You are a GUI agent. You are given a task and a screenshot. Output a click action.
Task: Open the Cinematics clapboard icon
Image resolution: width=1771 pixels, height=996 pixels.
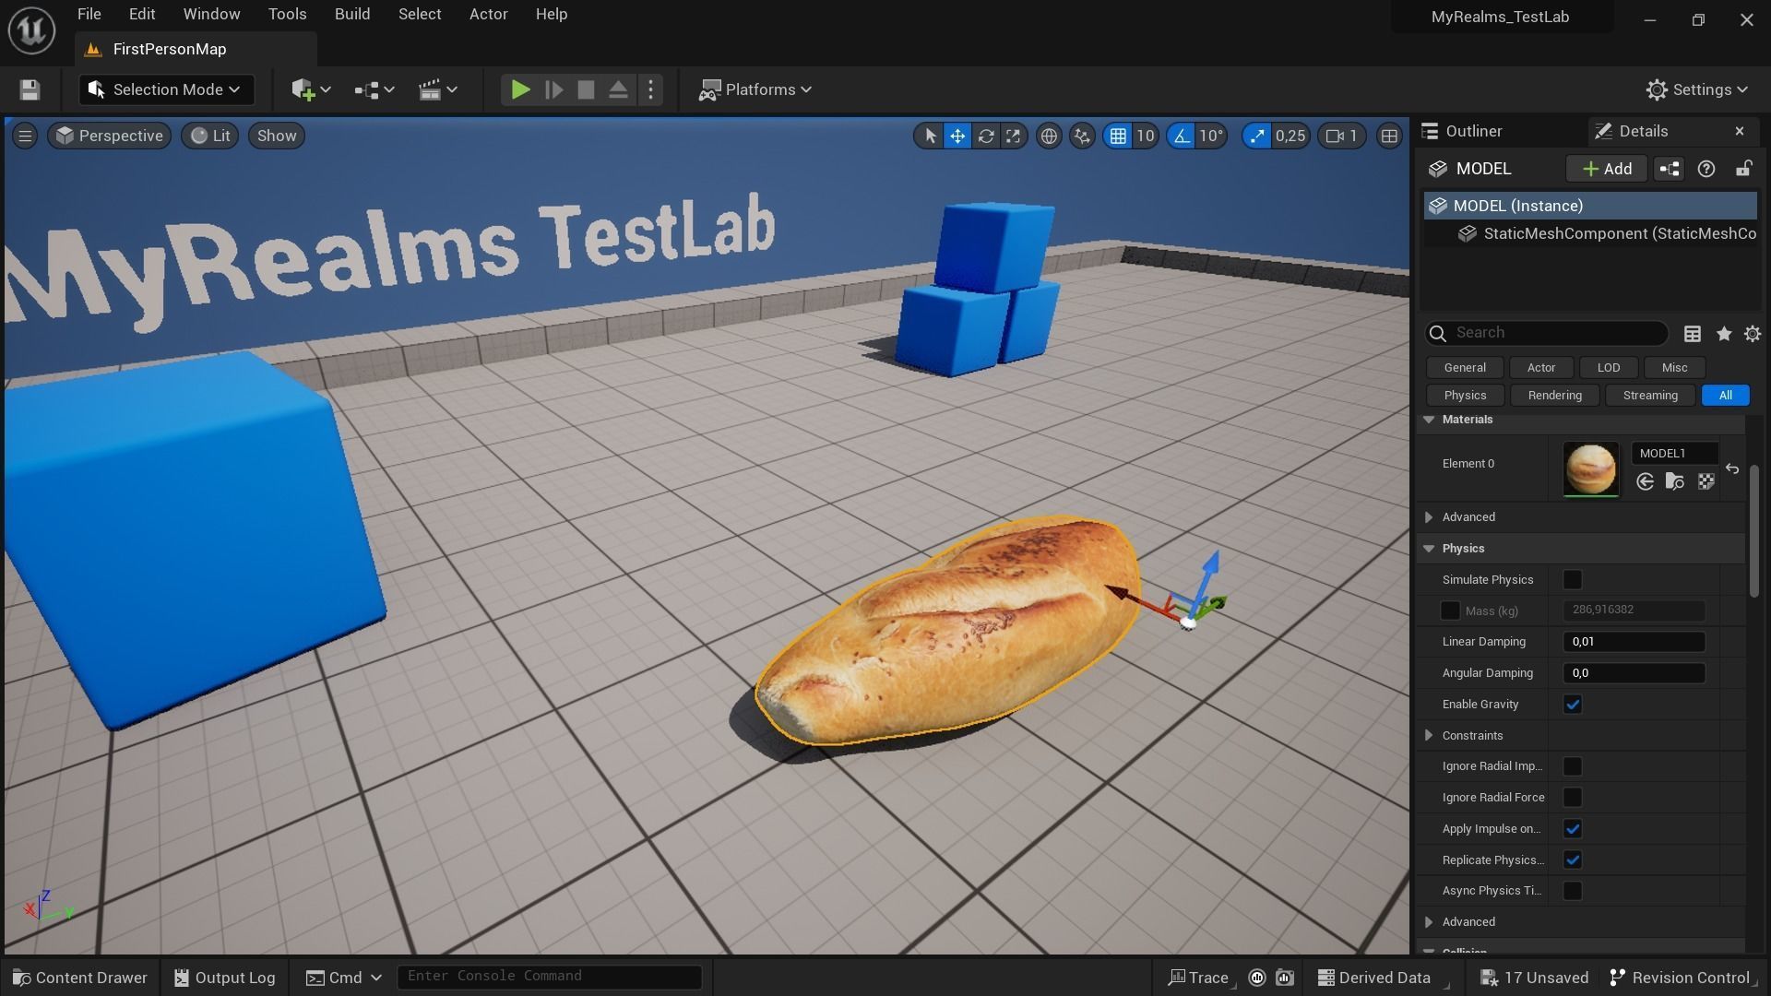pos(437,89)
